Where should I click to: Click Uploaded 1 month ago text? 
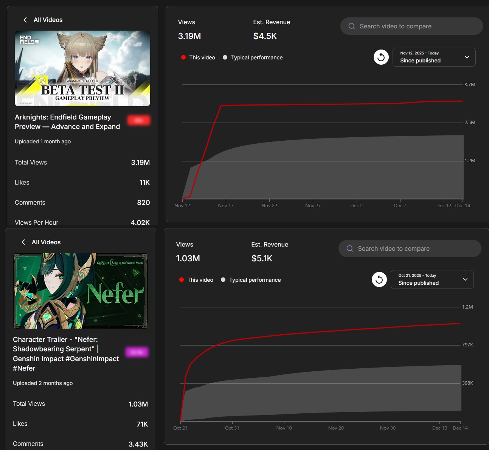click(43, 141)
